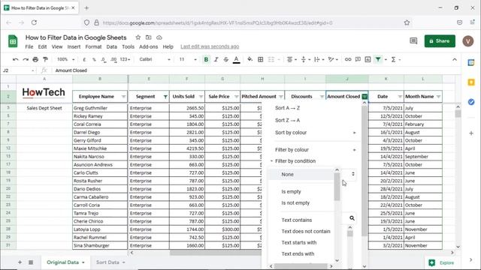Viewport: 481px width, 270px height.
Task: Open the font size 11 dropdown
Action: pos(188,59)
